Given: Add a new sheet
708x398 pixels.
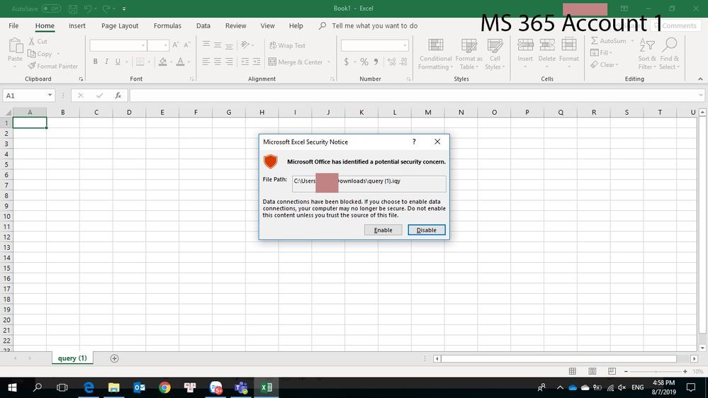Looking at the screenshot, I should (114, 358).
